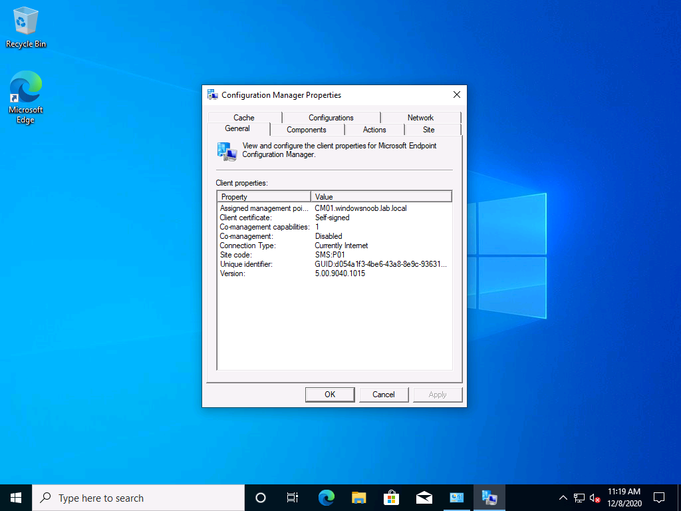681x511 pixels.
Task: Click the computer icon beside the description text
Action: [227, 152]
